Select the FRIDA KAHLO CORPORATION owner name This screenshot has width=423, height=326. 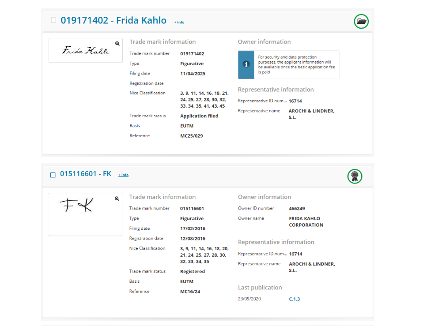(x=306, y=222)
